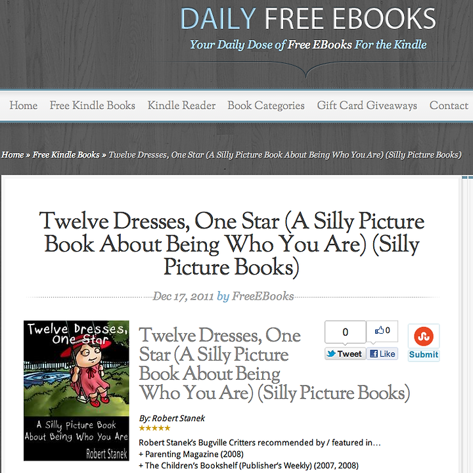This screenshot has height=473, width=473.
Task: Open the Contact page
Action: [449, 106]
